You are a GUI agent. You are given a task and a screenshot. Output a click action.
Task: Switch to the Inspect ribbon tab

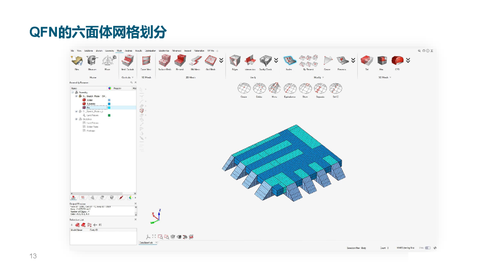(187, 51)
